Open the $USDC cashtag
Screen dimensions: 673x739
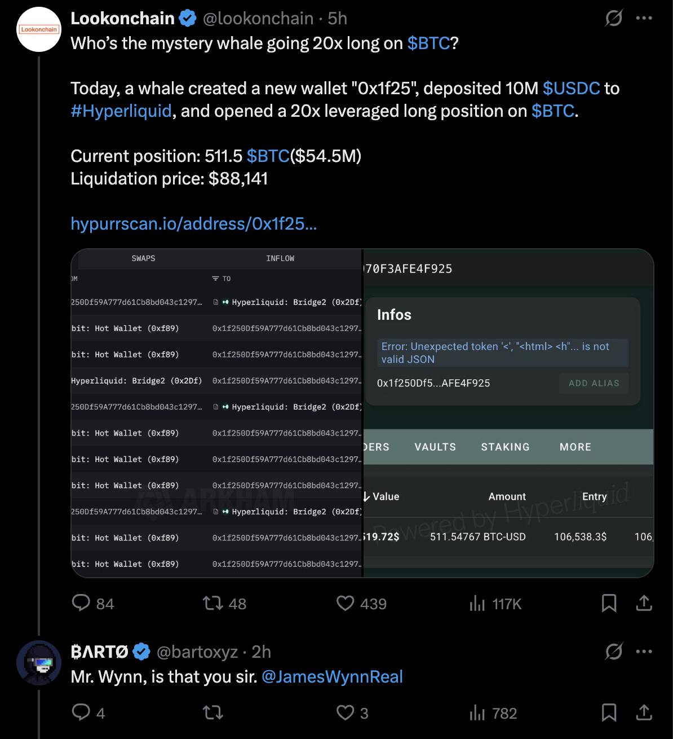tap(571, 89)
